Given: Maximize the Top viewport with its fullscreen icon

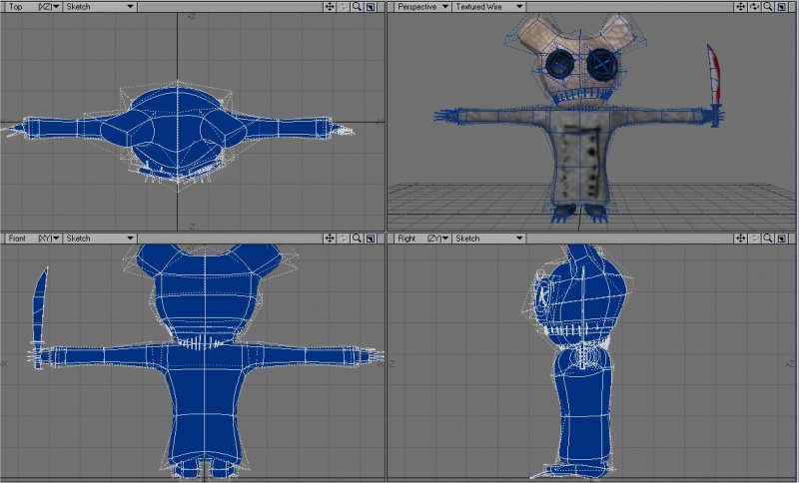Looking at the screenshot, I should coord(370,6).
